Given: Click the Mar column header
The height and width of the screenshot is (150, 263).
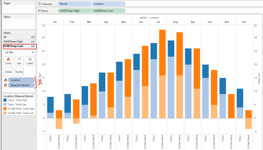Looking at the screenshot, I should pyautogui.click(x=89, y=22).
